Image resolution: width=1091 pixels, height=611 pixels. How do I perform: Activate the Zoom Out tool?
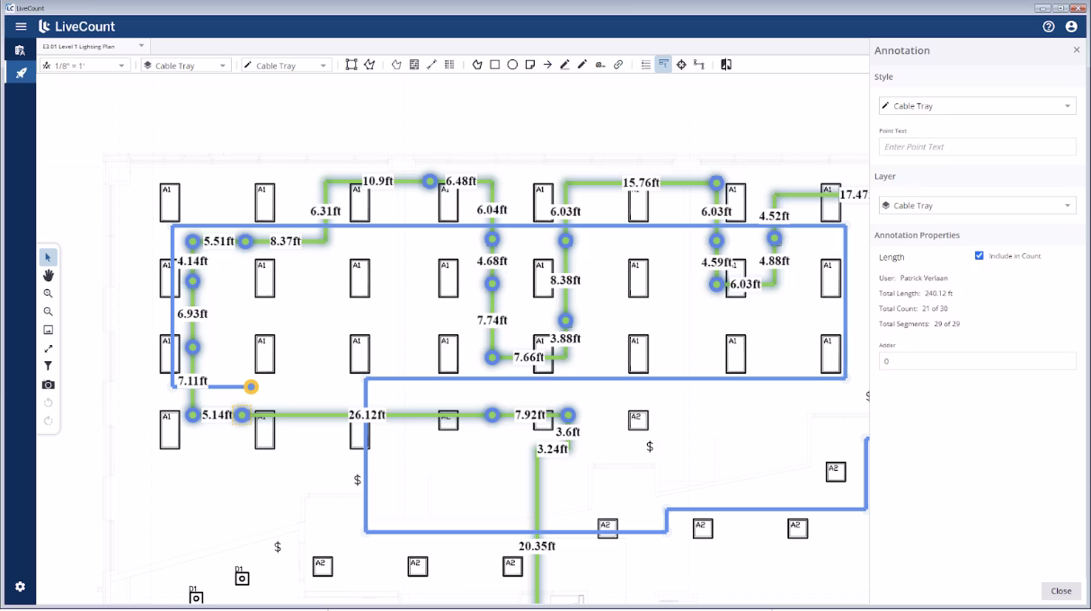[48, 312]
